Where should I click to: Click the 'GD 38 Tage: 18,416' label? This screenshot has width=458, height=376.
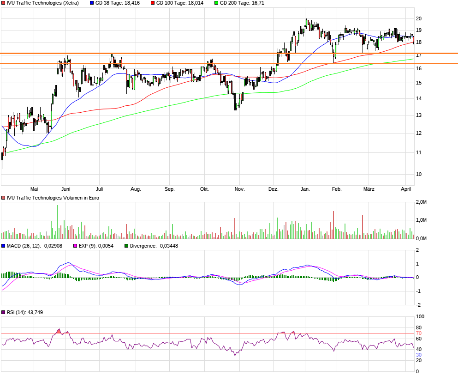tap(118, 3)
